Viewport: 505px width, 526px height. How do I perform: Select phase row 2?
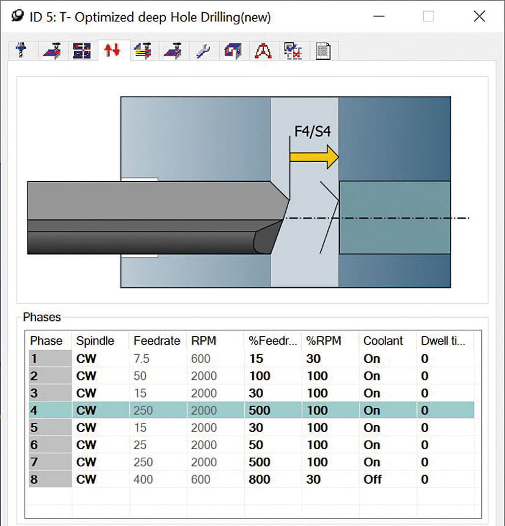click(x=251, y=376)
